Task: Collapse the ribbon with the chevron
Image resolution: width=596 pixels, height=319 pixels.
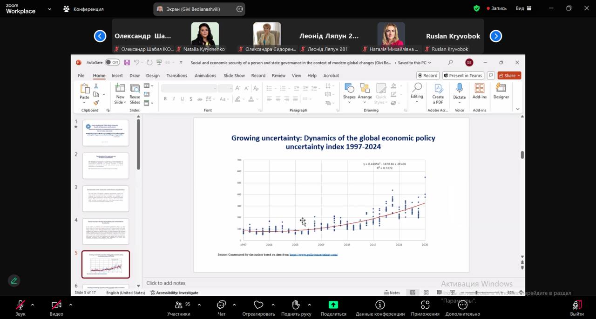Action: coord(517,109)
